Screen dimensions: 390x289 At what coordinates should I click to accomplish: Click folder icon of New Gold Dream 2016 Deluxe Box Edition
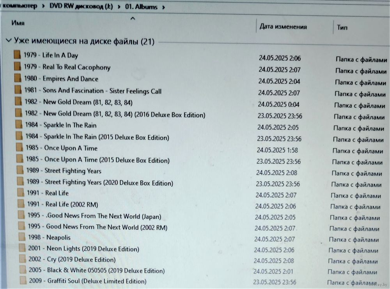pyautogui.click(x=18, y=113)
